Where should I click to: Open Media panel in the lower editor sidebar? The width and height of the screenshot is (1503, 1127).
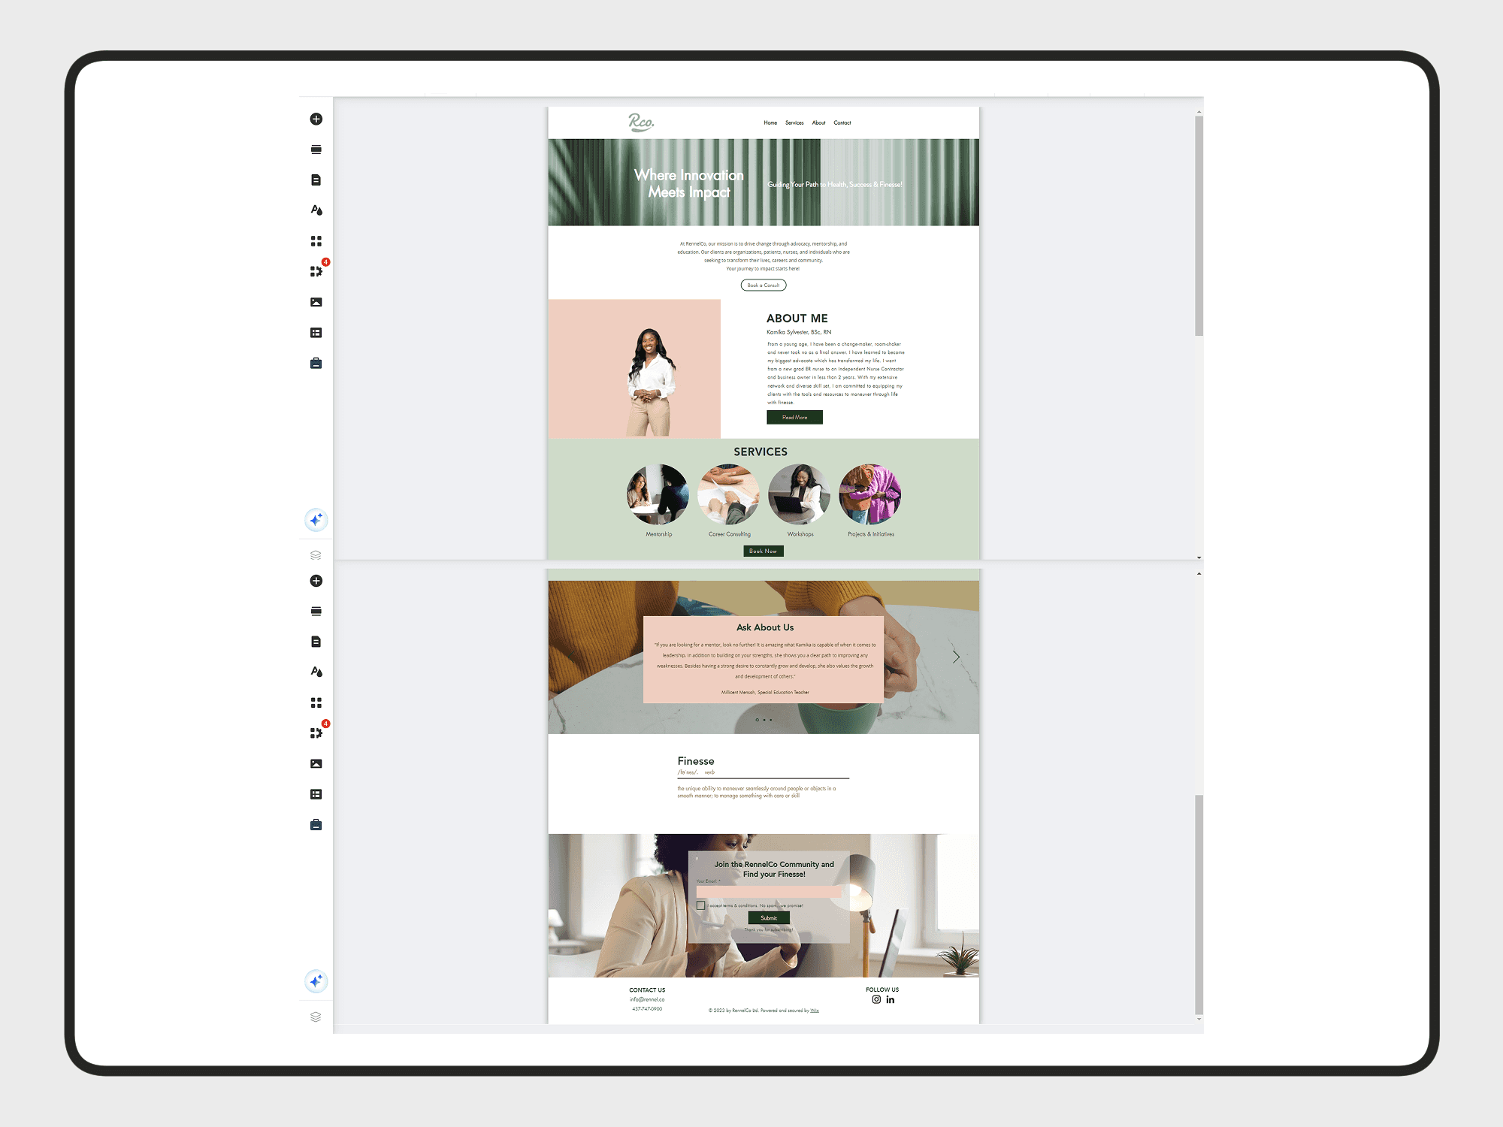point(316,763)
